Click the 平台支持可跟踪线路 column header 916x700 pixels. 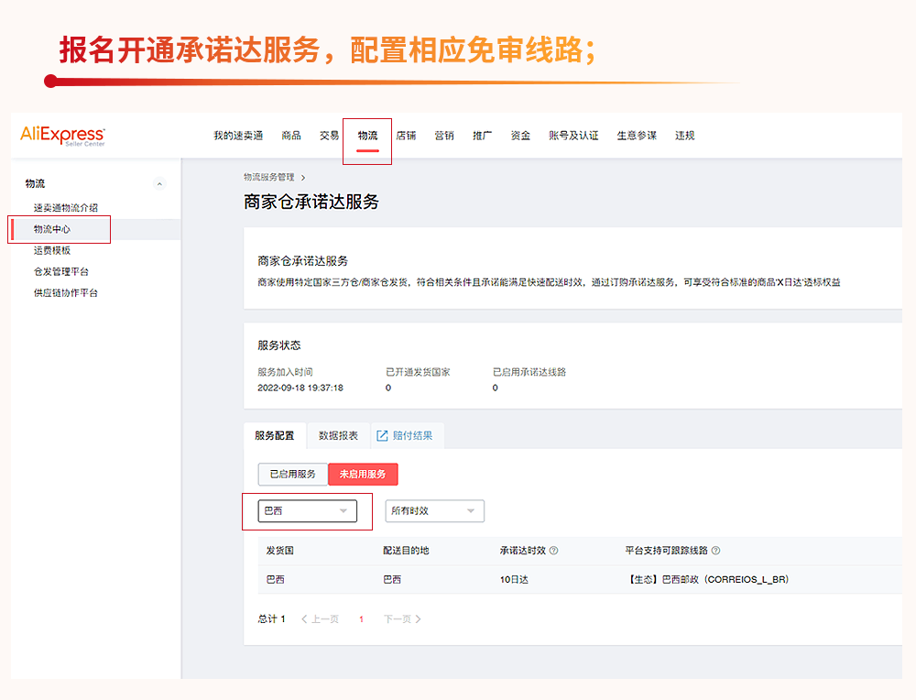(666, 551)
